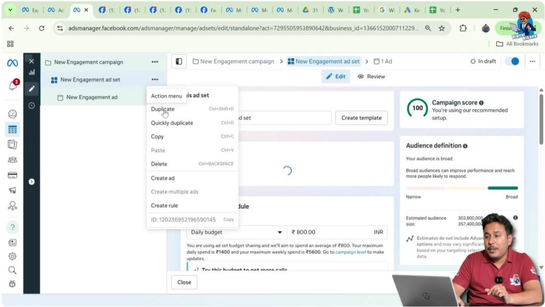Expand dark panel with arrow circle

click(x=31, y=182)
